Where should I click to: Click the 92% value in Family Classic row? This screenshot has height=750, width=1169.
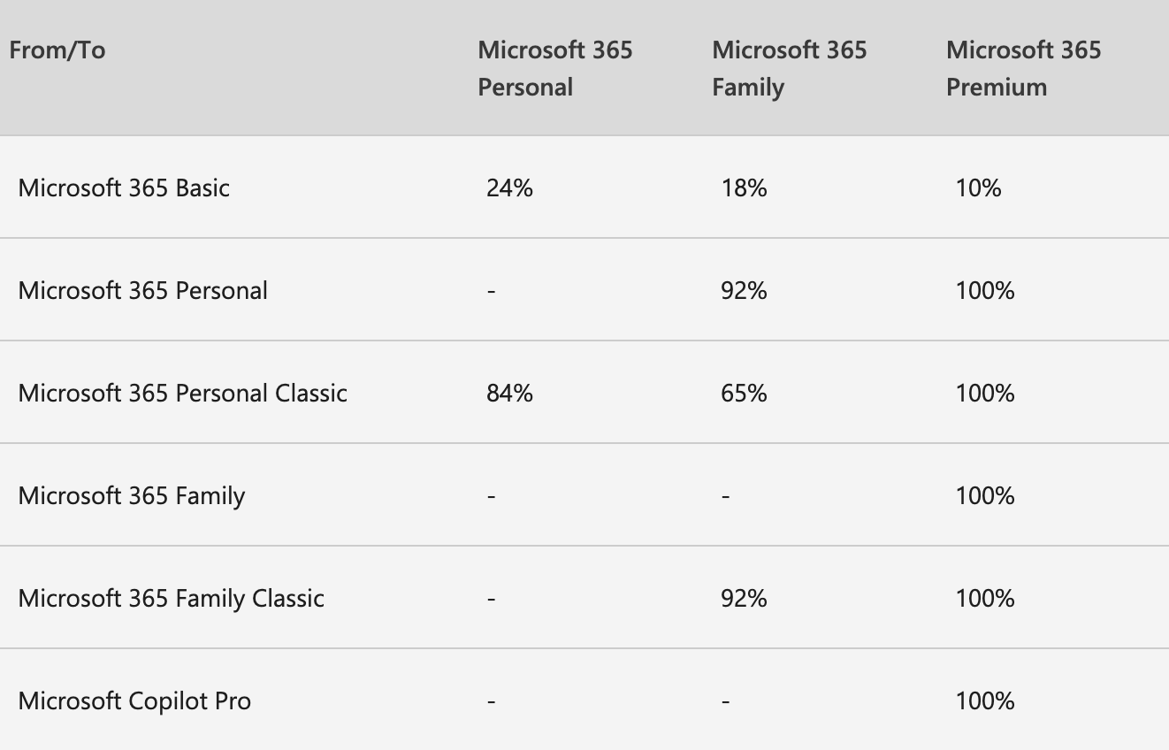coord(744,598)
